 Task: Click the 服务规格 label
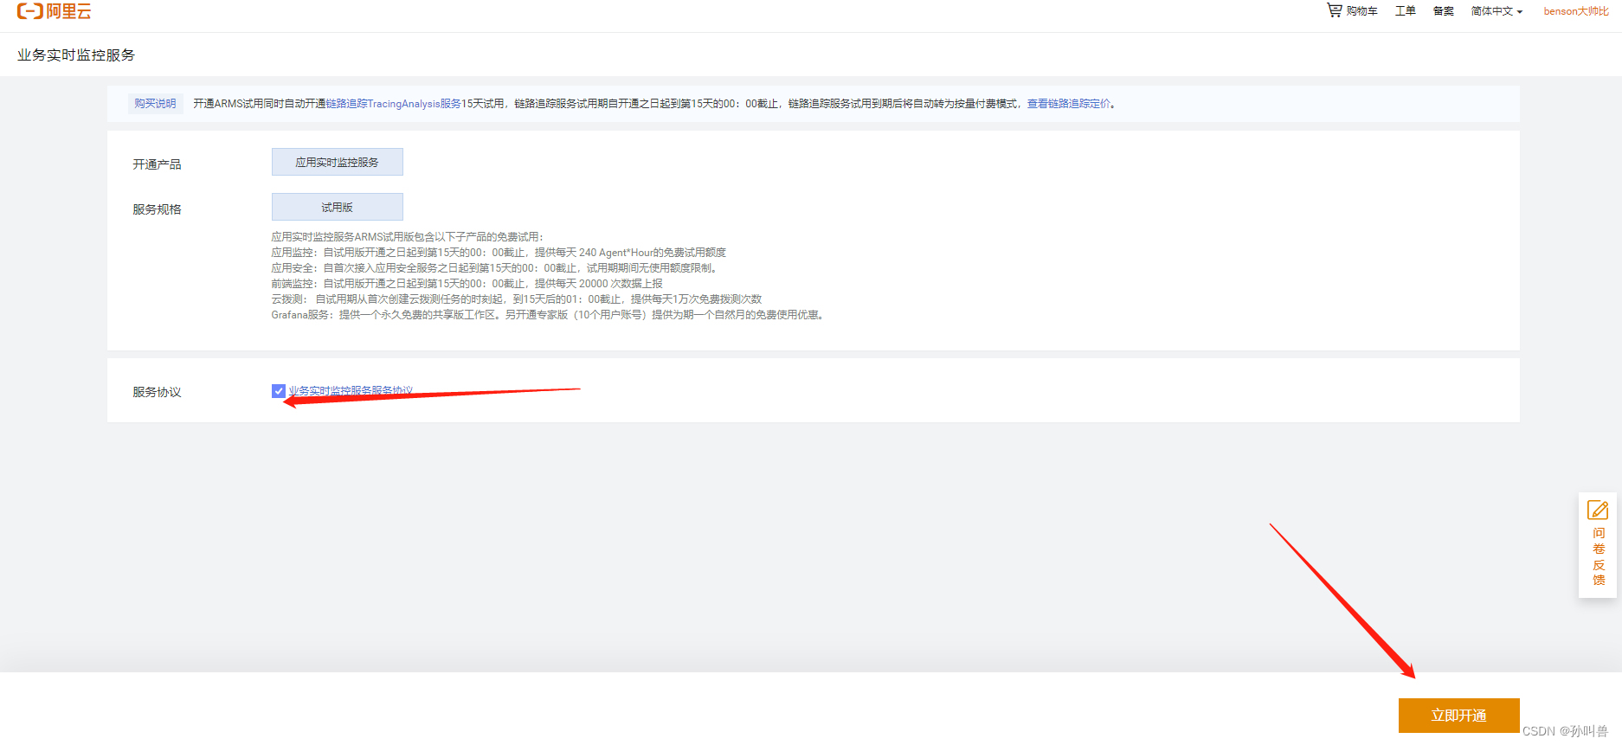[x=157, y=209]
